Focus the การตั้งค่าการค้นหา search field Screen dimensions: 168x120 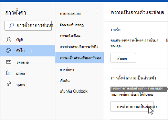(28, 26)
